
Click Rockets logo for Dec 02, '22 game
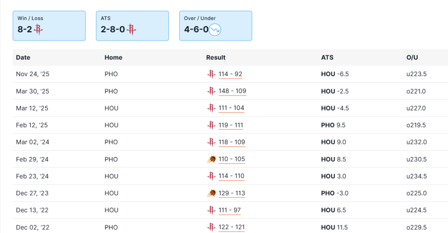pos(211,227)
